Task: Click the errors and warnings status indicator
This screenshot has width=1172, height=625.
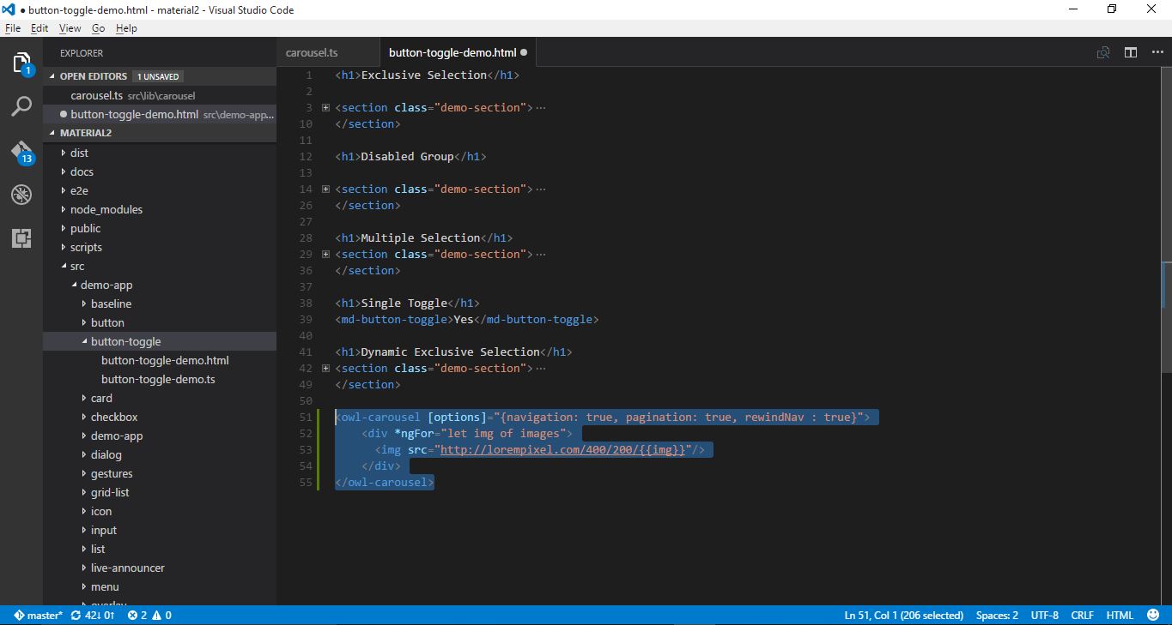Action: (x=146, y=615)
